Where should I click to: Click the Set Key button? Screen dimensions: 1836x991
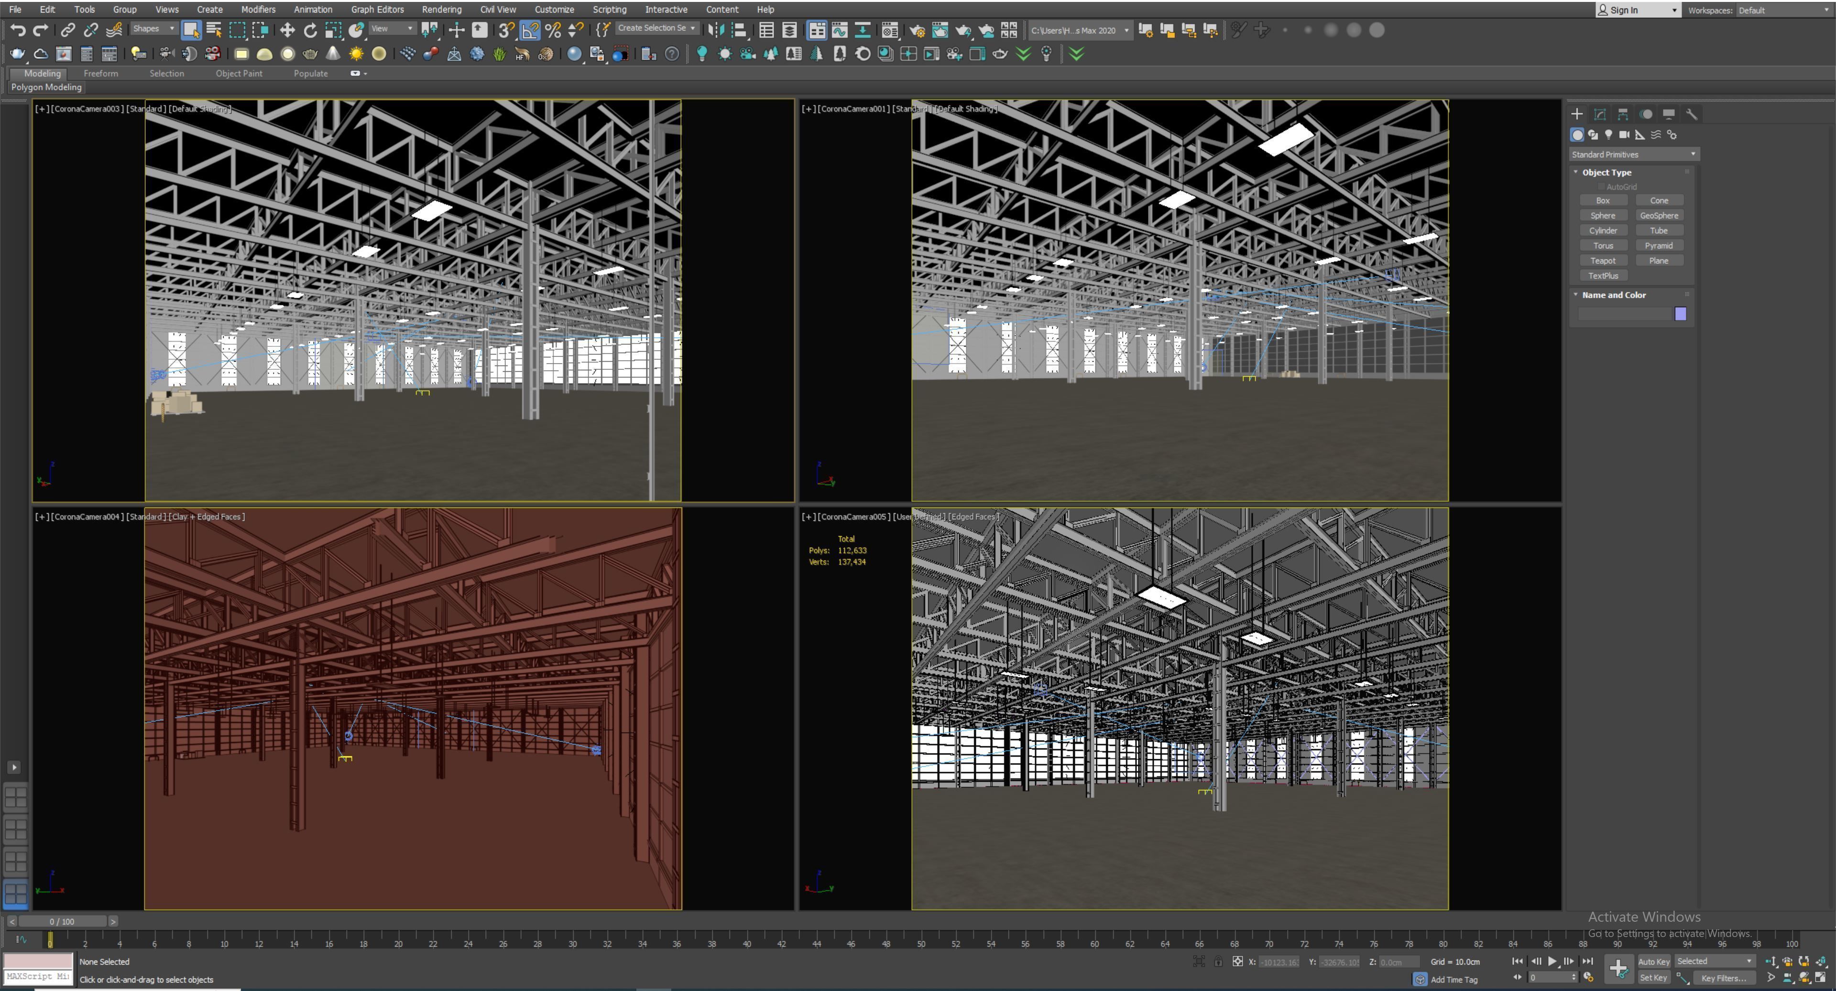[x=1653, y=978]
